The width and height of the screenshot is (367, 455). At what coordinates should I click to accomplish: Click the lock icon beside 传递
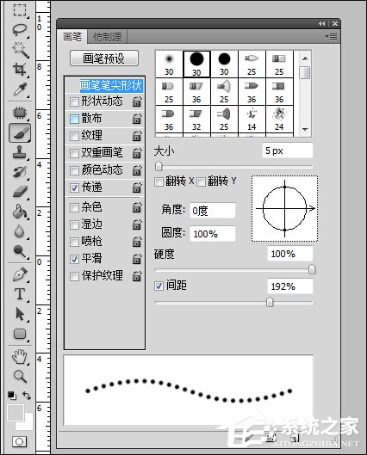[x=137, y=188]
